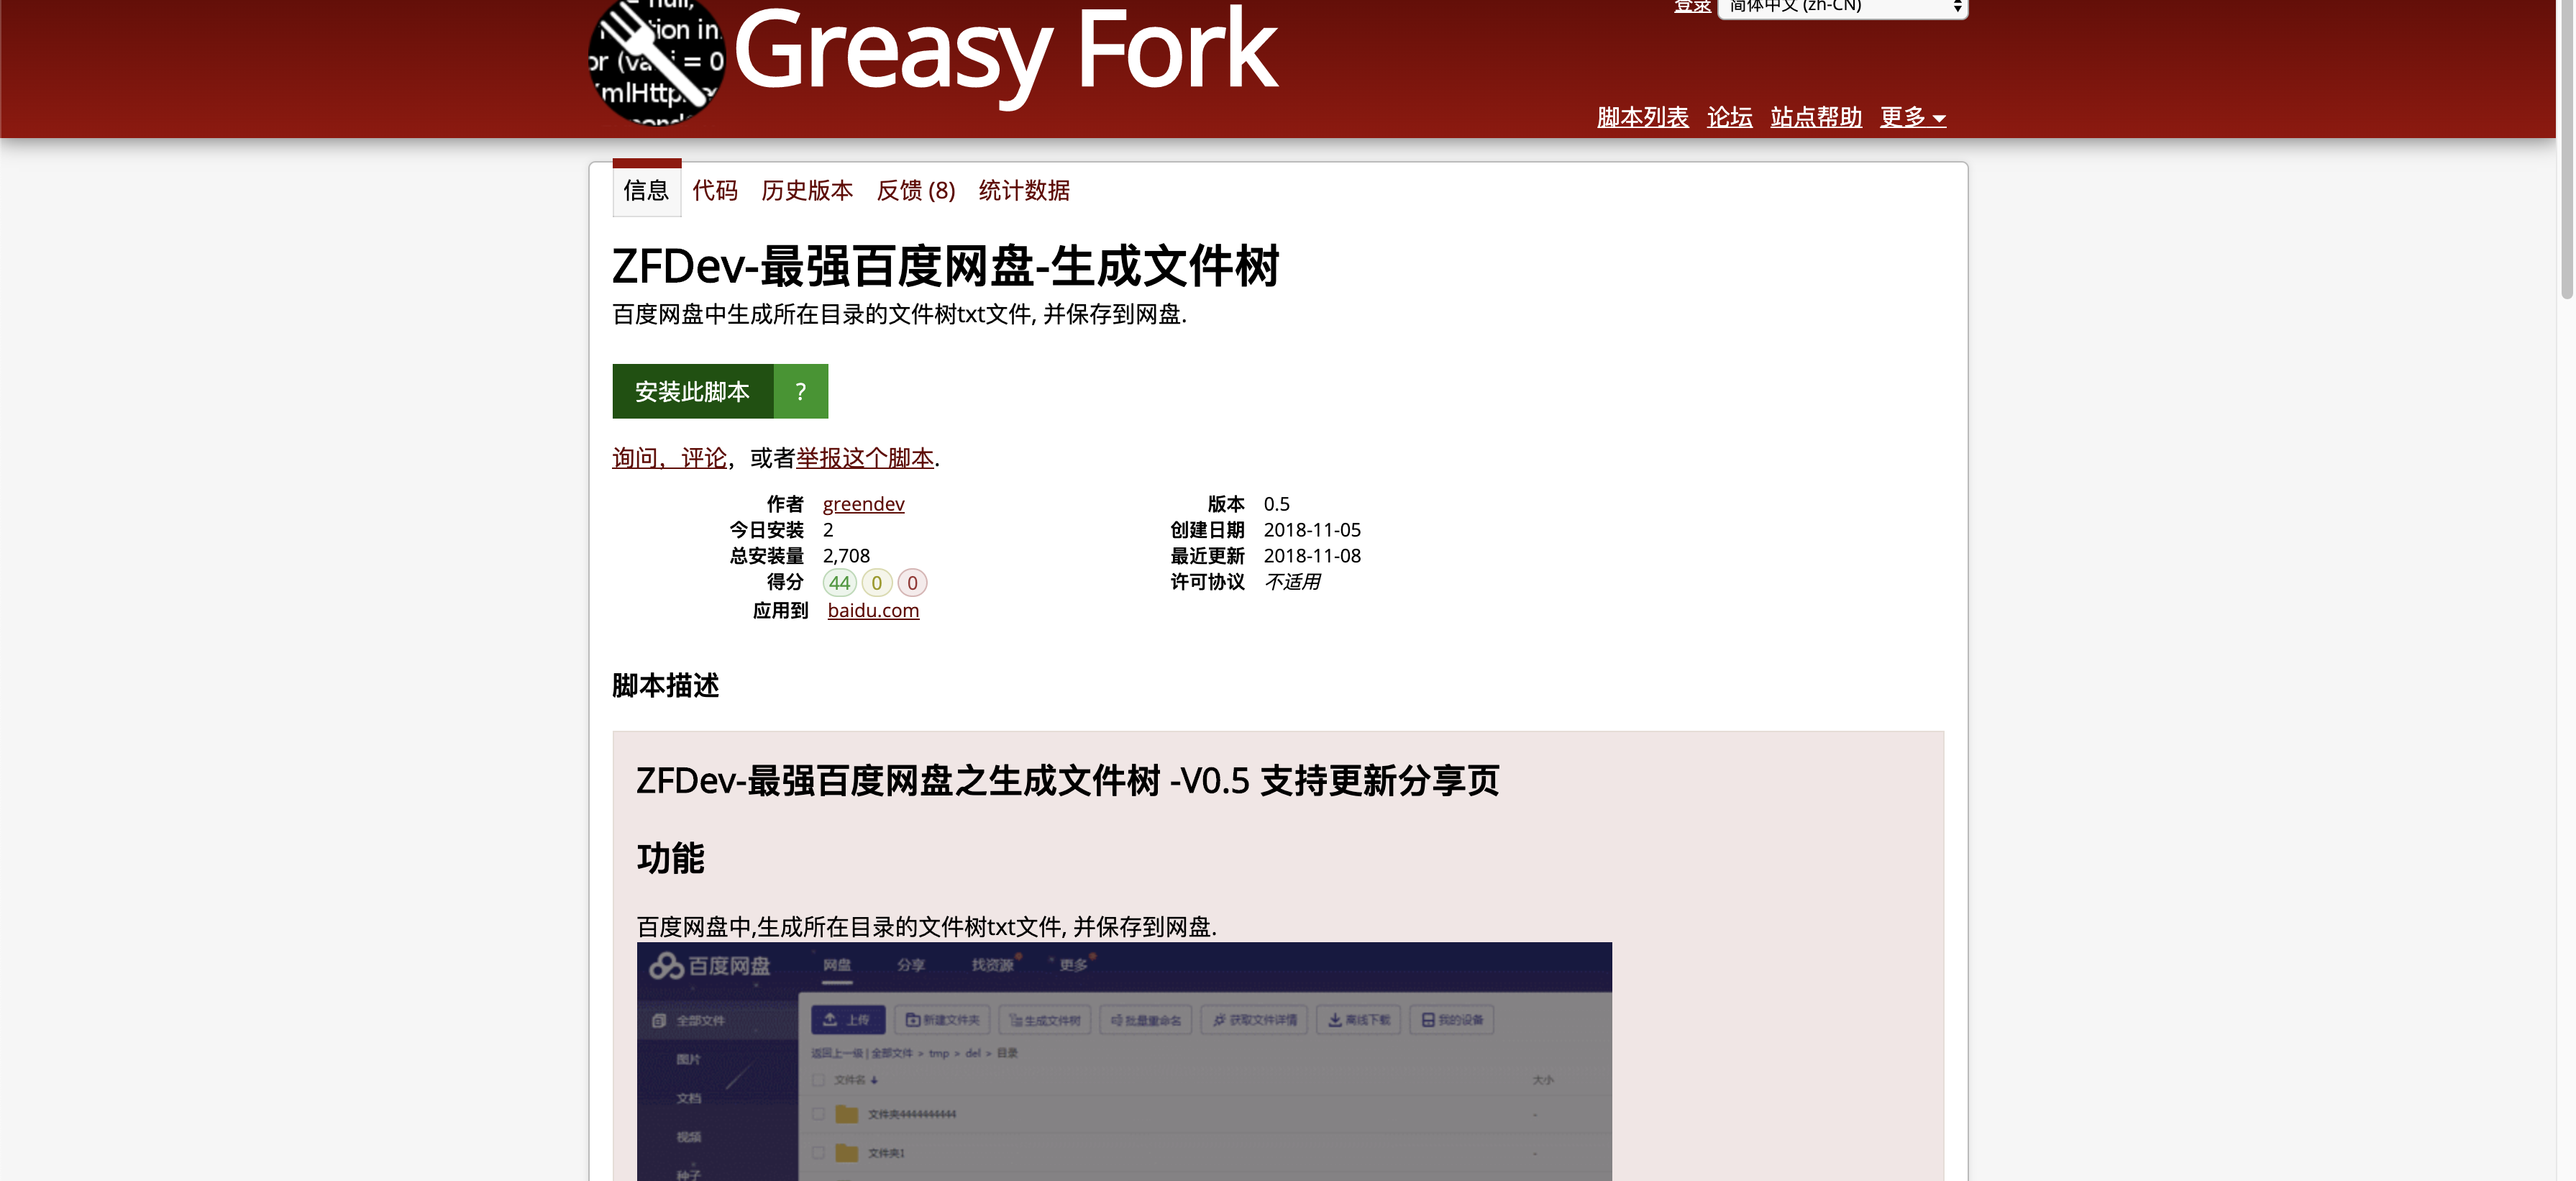2576x1181 pixels.
Task: Click the 功能 heading in description
Action: tap(670, 858)
